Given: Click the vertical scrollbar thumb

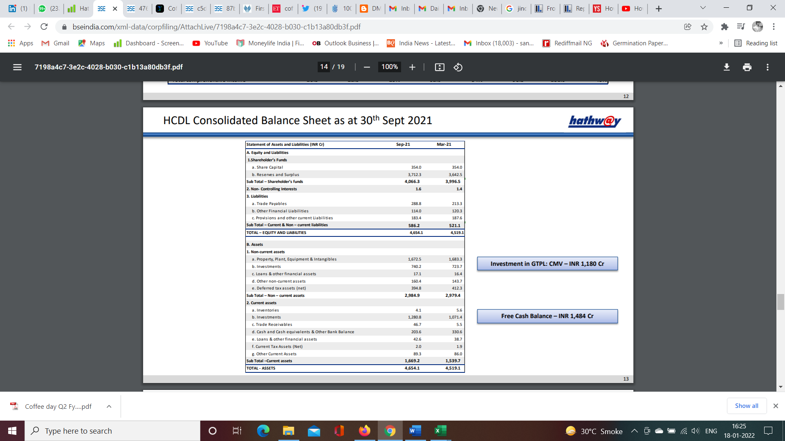Looking at the screenshot, I should click(x=781, y=302).
